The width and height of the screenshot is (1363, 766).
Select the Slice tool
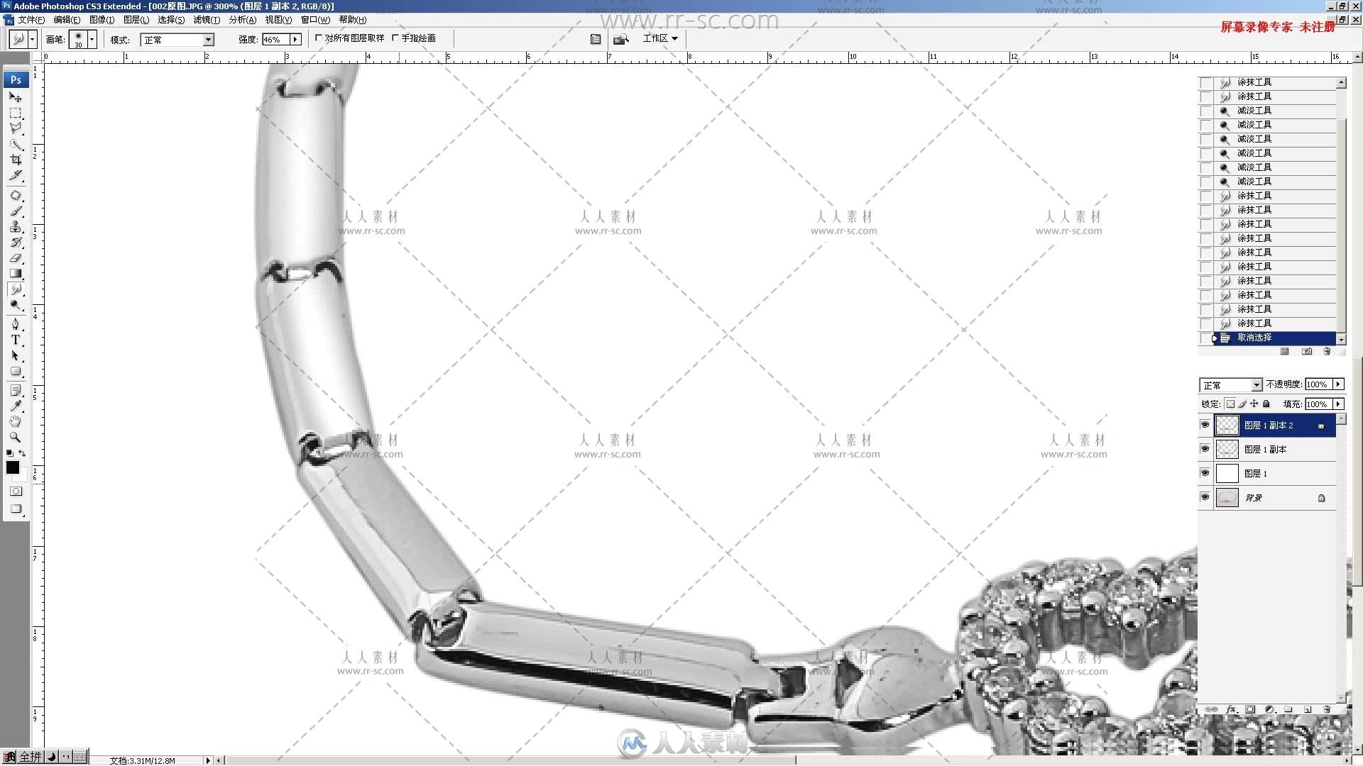tap(15, 175)
